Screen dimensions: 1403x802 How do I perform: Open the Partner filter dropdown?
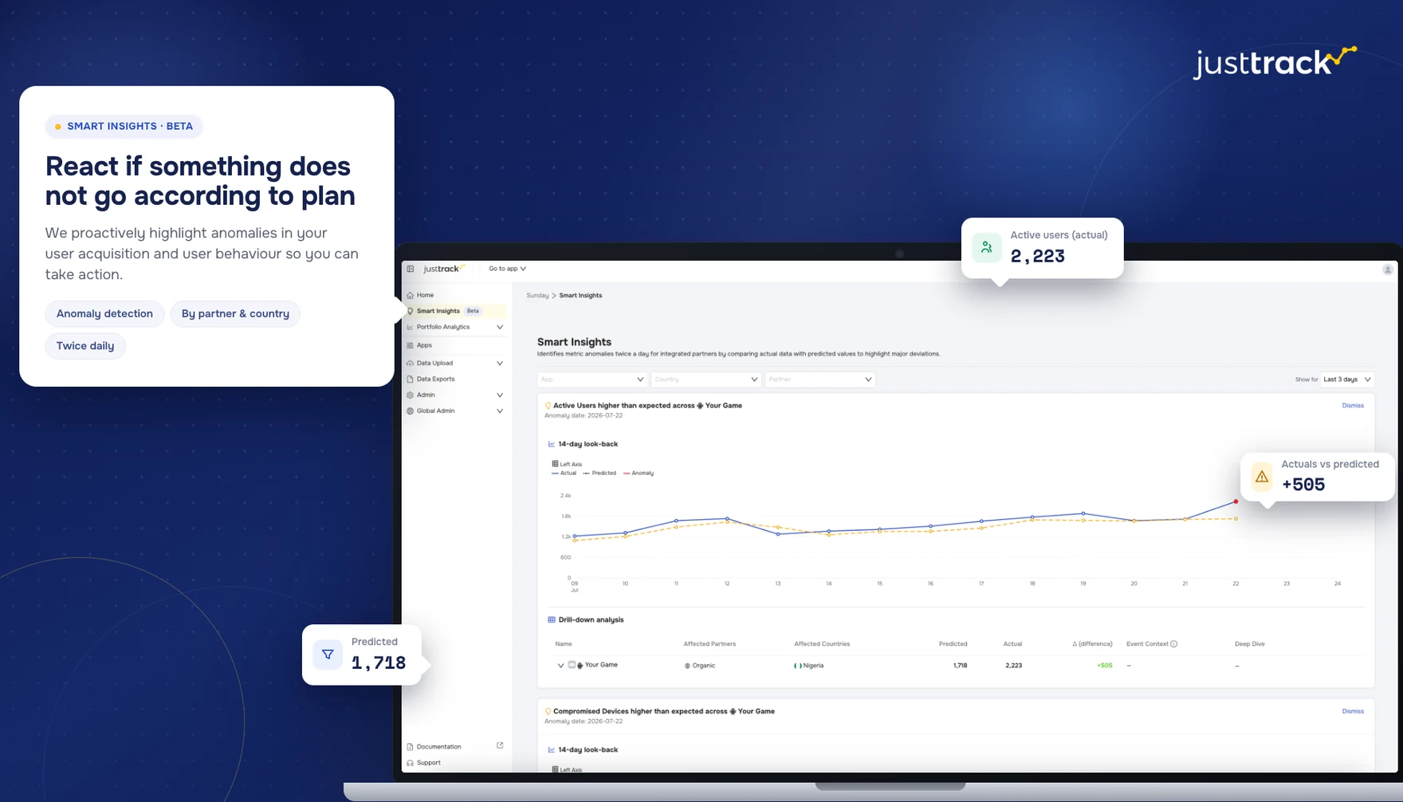tap(819, 379)
